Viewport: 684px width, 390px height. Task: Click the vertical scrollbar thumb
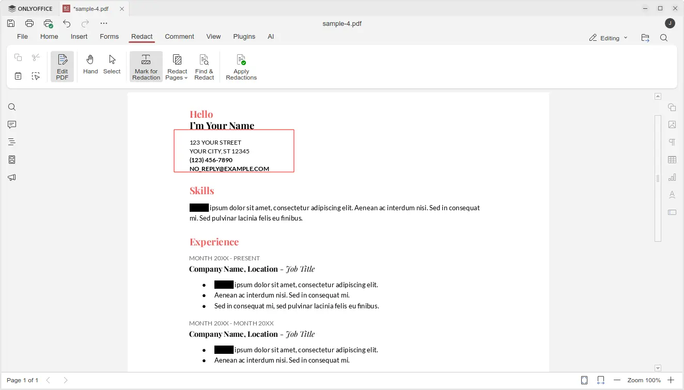[658, 178]
